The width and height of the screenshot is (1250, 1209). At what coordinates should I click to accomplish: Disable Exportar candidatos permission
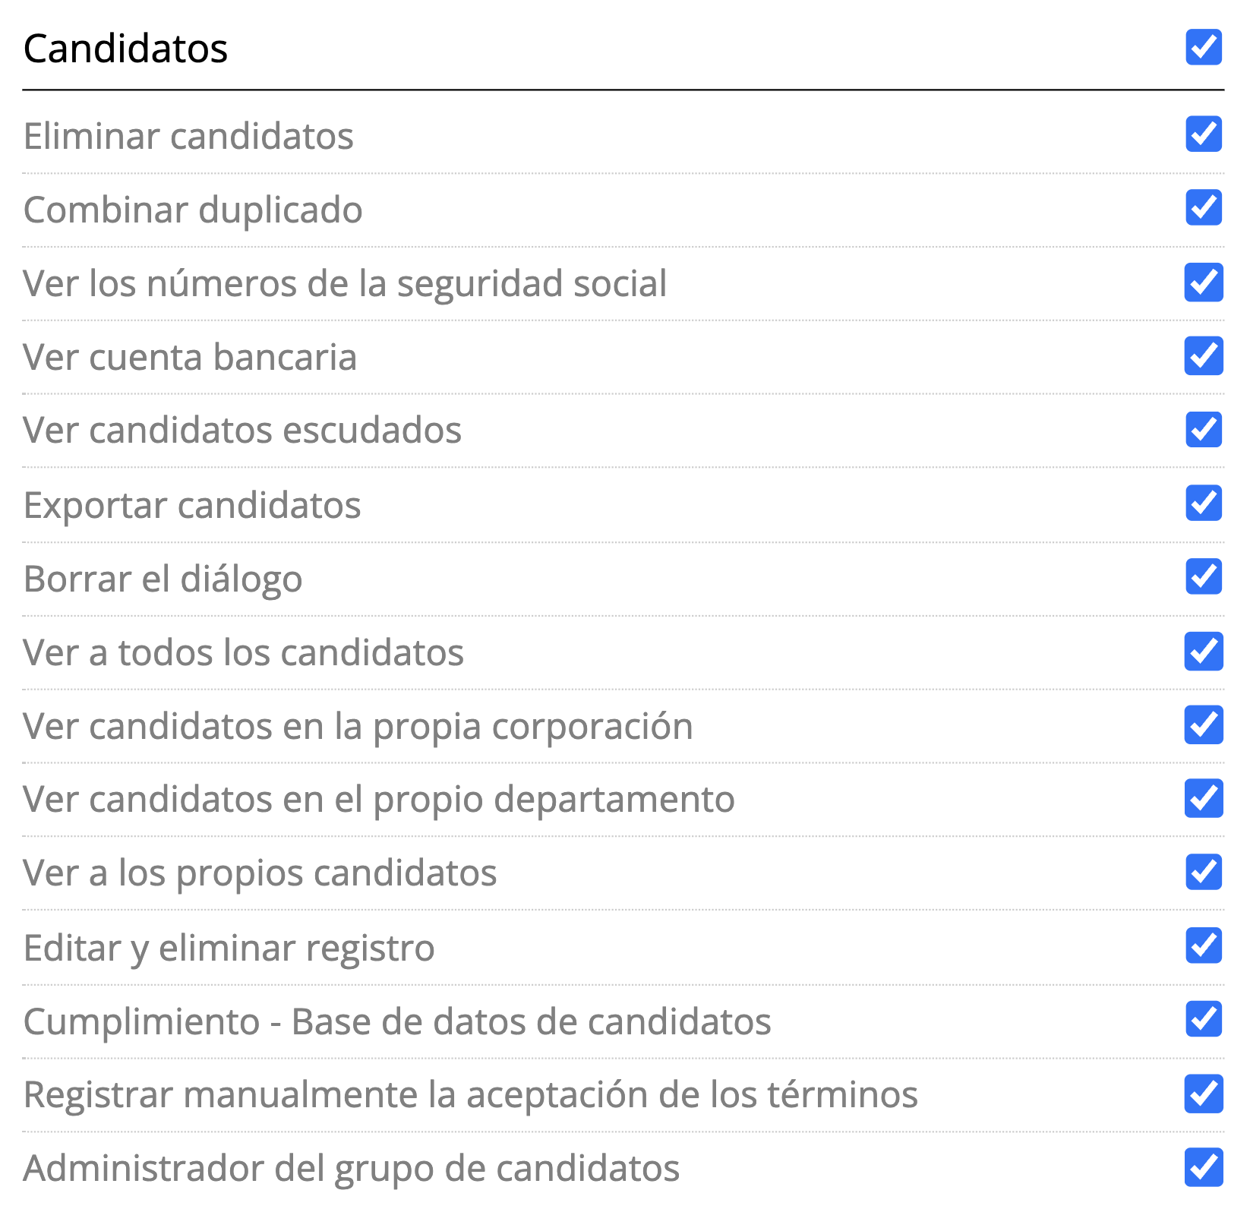tap(1203, 503)
